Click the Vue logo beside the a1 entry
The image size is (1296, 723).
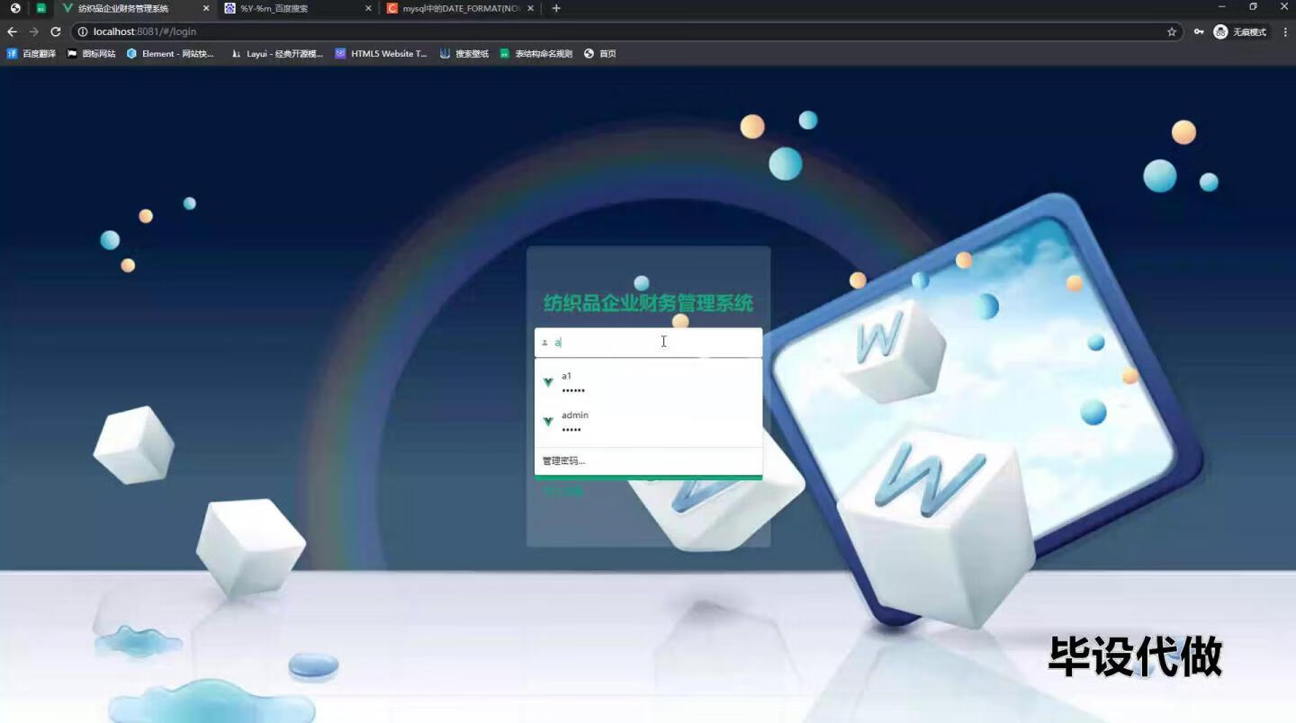pos(548,383)
